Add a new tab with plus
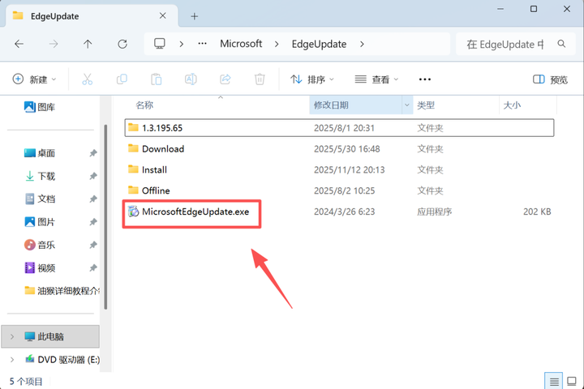The width and height of the screenshot is (584, 389). [194, 16]
